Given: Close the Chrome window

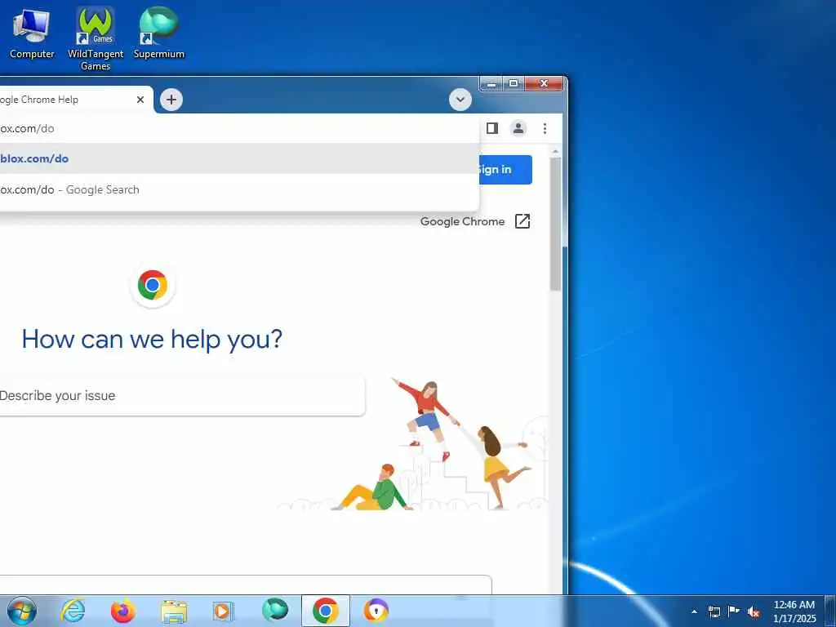Looking at the screenshot, I should point(544,84).
